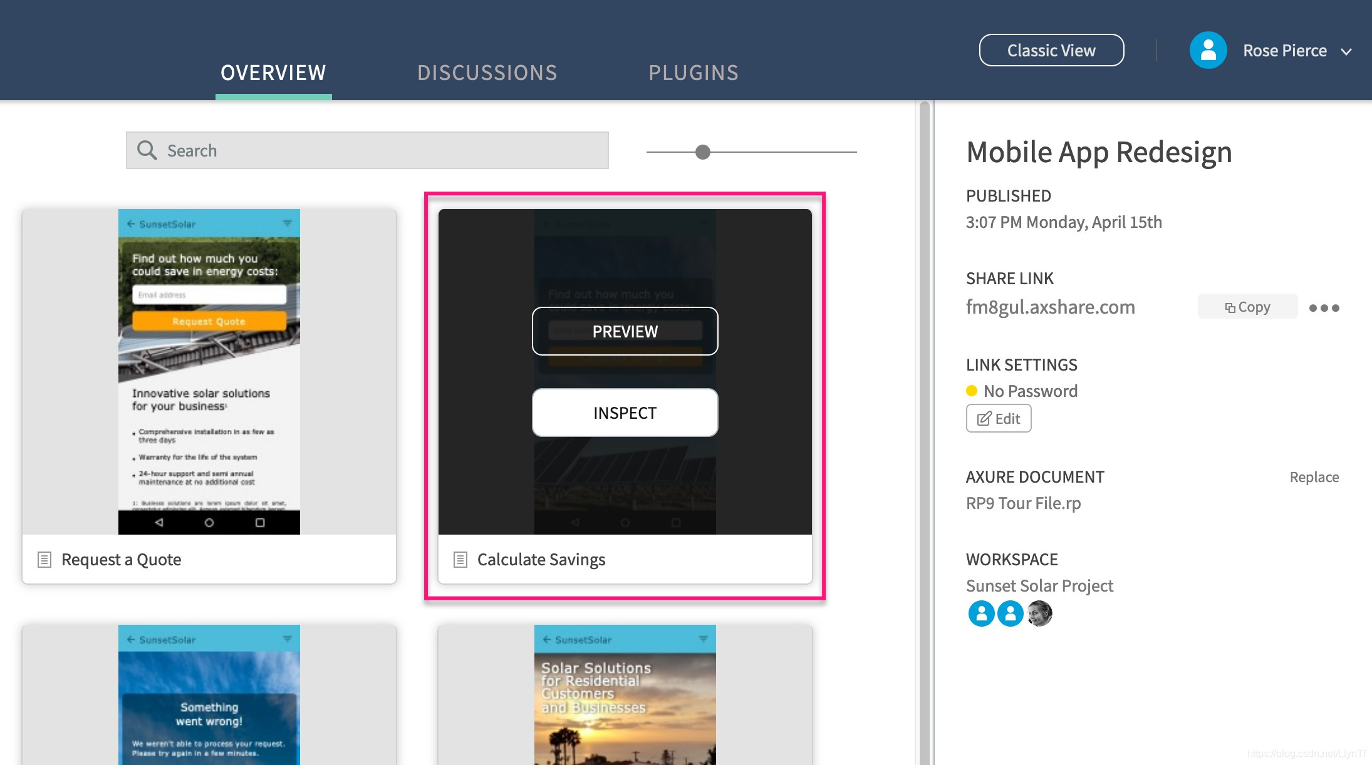Screen dimensions: 1372x765
Task: Click the workspace member photo avatar
Action: pyautogui.click(x=1039, y=614)
